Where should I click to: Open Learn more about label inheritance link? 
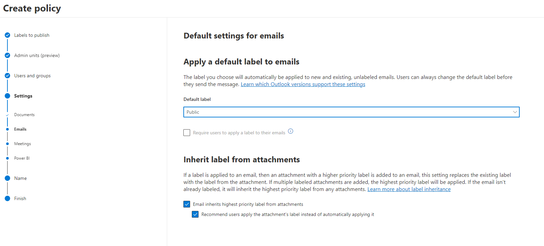[409, 189]
